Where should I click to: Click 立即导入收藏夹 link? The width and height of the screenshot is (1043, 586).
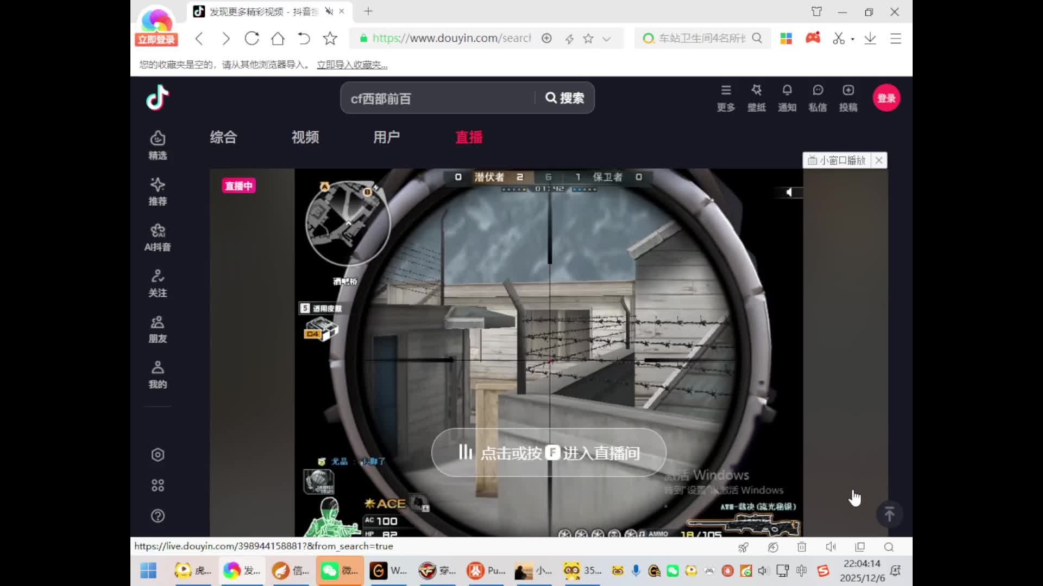click(352, 65)
